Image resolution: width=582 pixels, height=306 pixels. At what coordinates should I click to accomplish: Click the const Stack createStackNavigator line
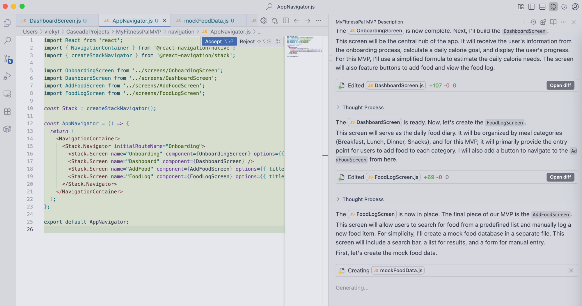coord(100,108)
